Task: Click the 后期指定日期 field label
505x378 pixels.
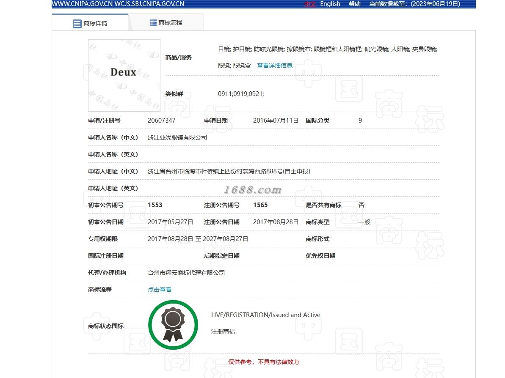Action: tap(221, 256)
